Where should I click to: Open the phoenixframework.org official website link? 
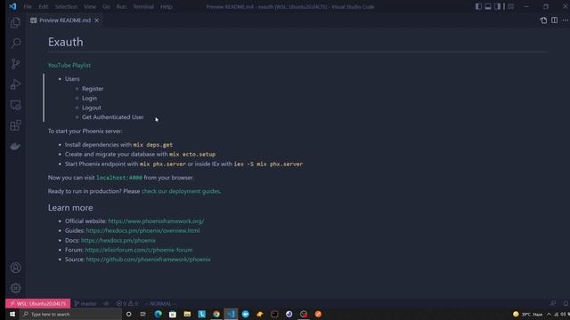pyautogui.click(x=156, y=221)
